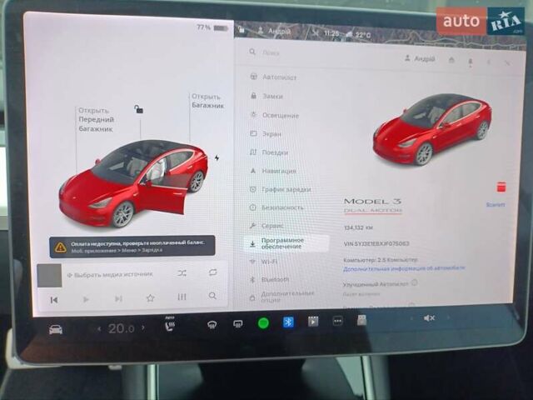Screen dimensions: 533x400
Task: Skip to previous track
Action: pos(53,300)
